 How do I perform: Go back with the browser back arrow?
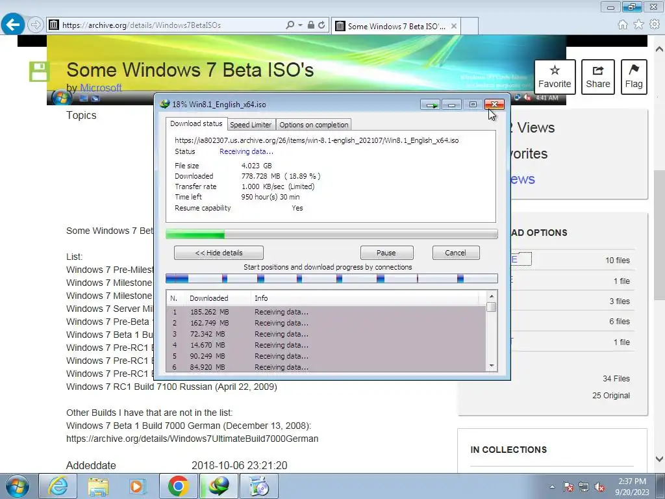[x=13, y=25]
